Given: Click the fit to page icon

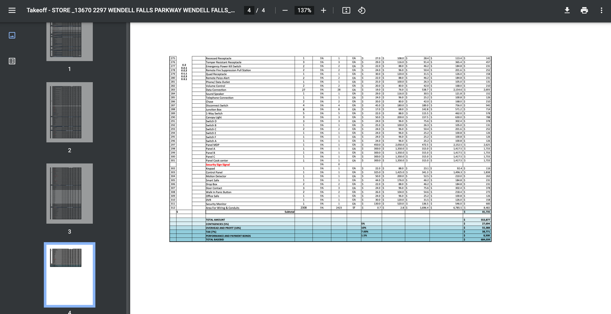Looking at the screenshot, I should (346, 10).
